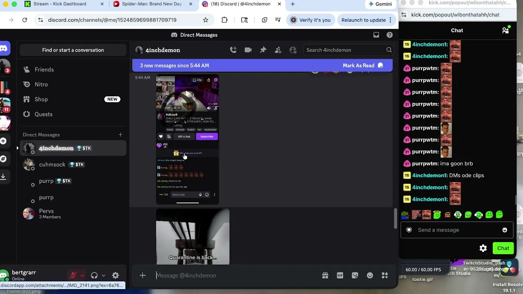Click Mark As Read
This screenshot has width=523, height=294.
coord(363,65)
